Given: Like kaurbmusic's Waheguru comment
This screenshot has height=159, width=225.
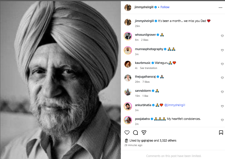Looking at the screenshot, I should tap(222, 64).
